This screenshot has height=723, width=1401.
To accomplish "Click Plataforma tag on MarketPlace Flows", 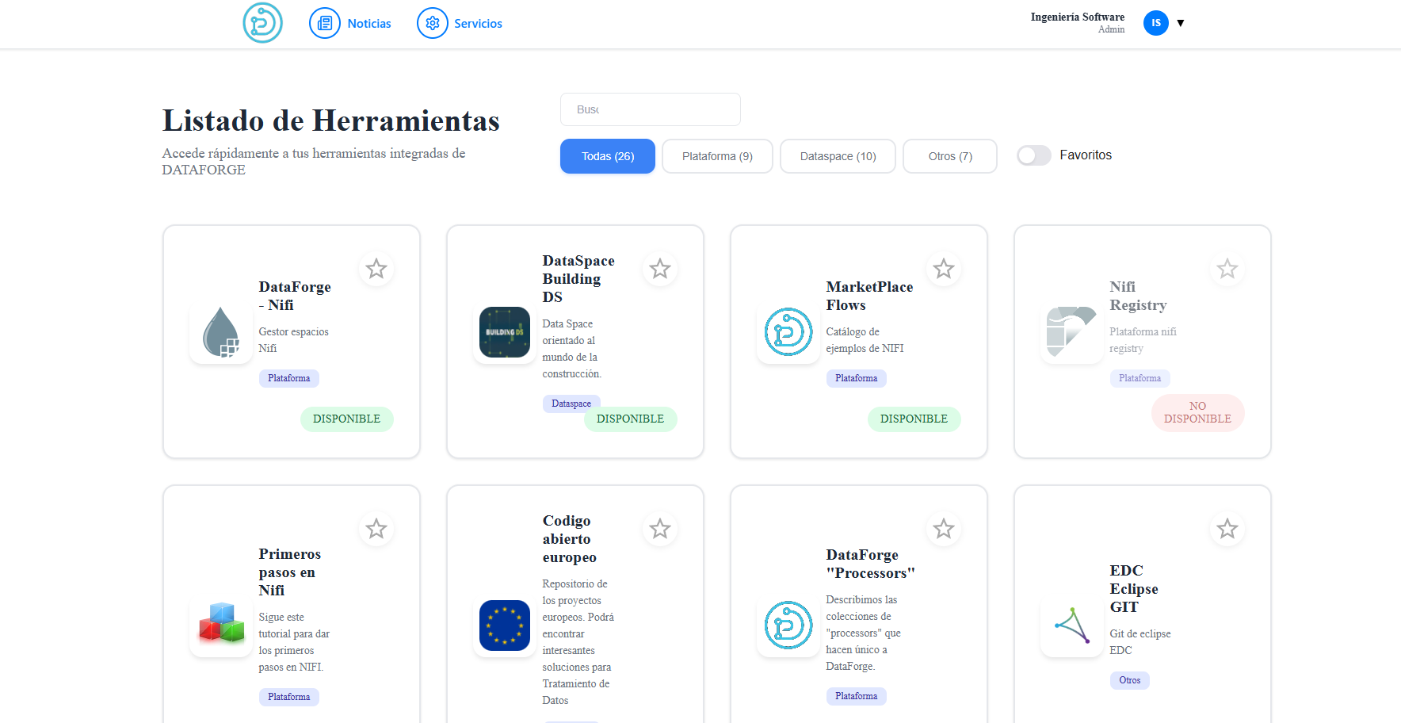I will pos(856,379).
